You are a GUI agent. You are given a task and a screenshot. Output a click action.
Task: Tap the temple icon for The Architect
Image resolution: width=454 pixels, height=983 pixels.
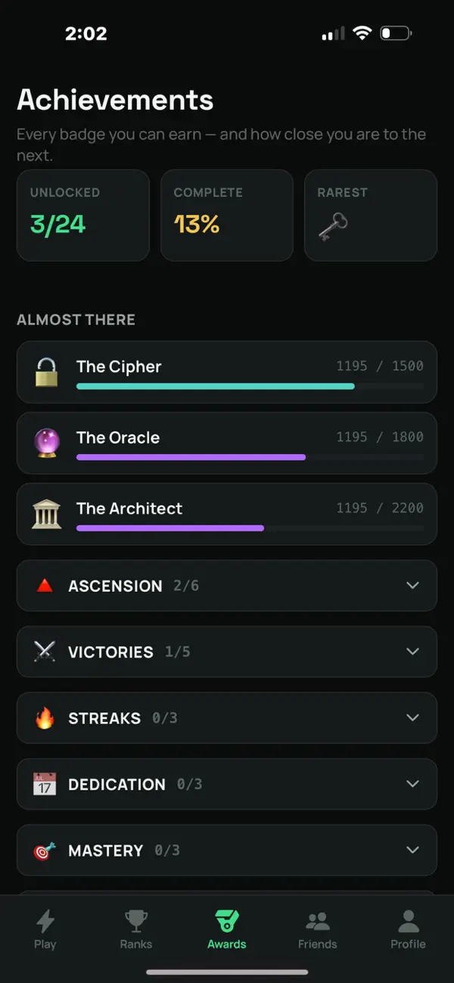pyautogui.click(x=46, y=514)
